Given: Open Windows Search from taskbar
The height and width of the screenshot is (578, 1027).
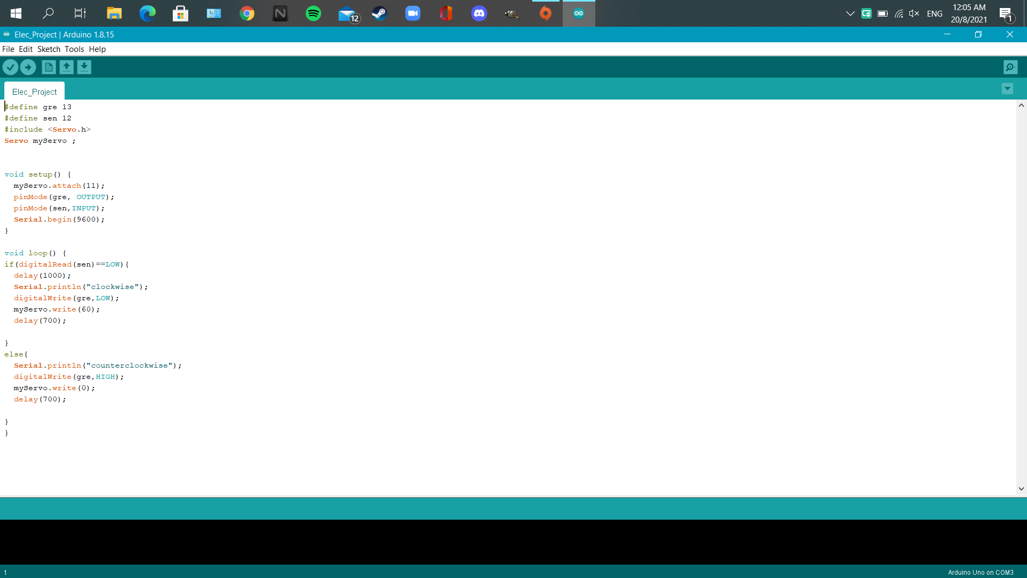Looking at the screenshot, I should click(48, 13).
